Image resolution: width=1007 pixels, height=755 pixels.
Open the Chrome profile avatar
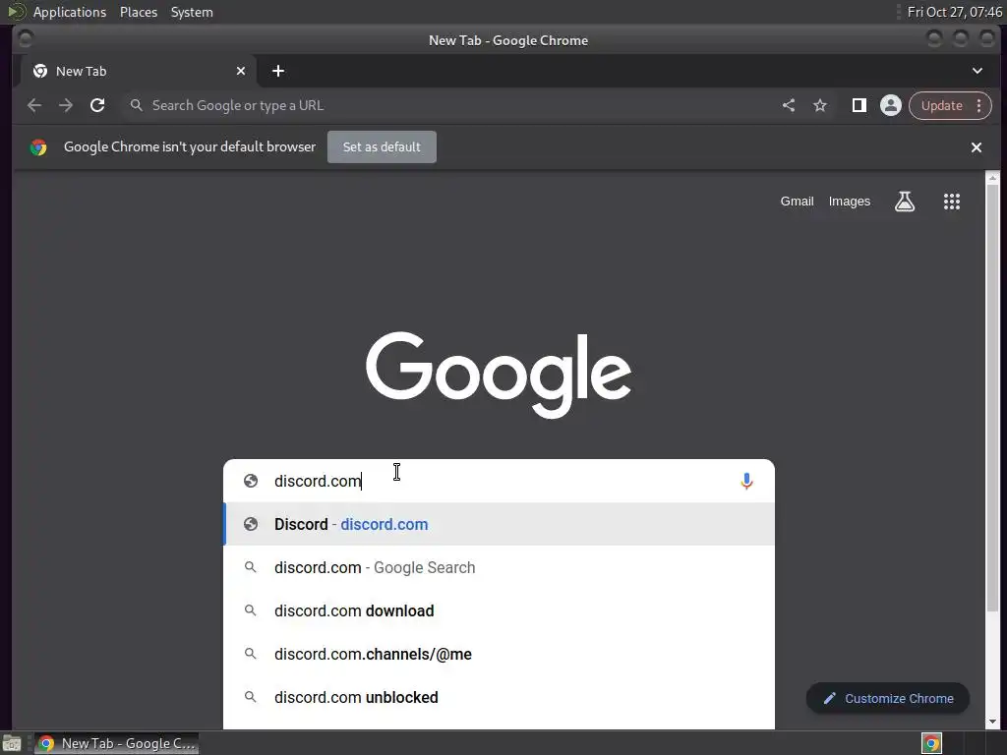[891, 105]
